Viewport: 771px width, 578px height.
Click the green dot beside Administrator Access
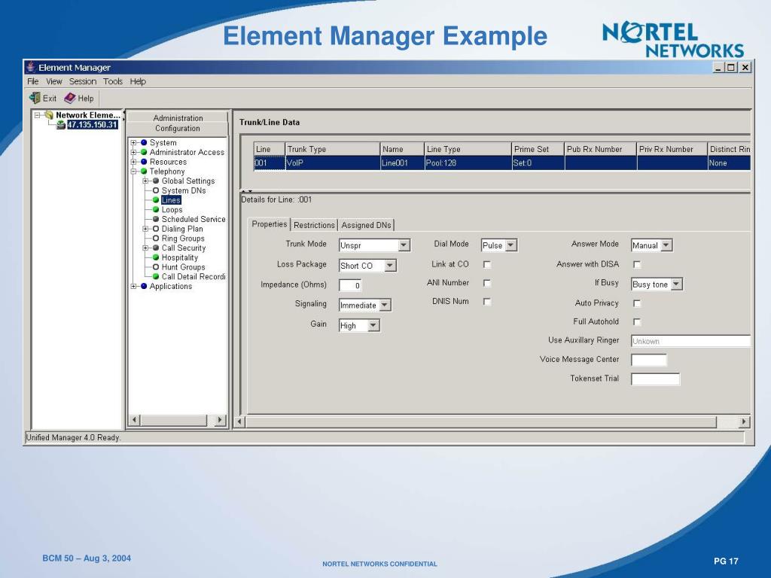(144, 152)
